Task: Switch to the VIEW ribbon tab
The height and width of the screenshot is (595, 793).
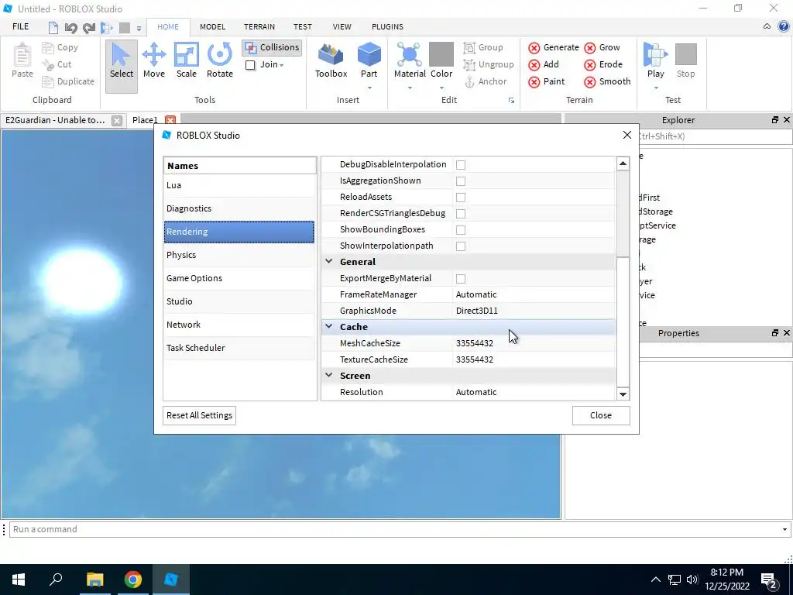Action: point(342,27)
